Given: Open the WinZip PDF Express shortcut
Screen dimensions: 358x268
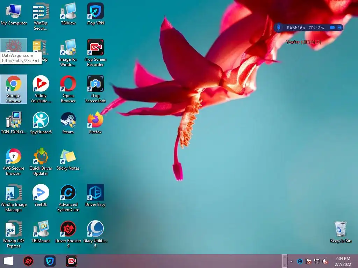Looking at the screenshot, I should tap(14, 234).
